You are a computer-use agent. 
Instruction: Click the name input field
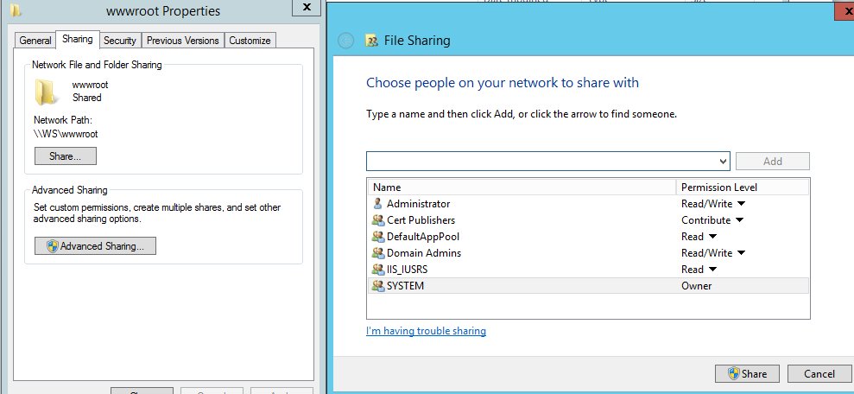pos(541,162)
